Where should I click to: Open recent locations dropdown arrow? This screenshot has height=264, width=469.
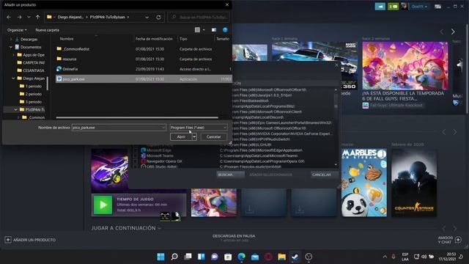29,18
